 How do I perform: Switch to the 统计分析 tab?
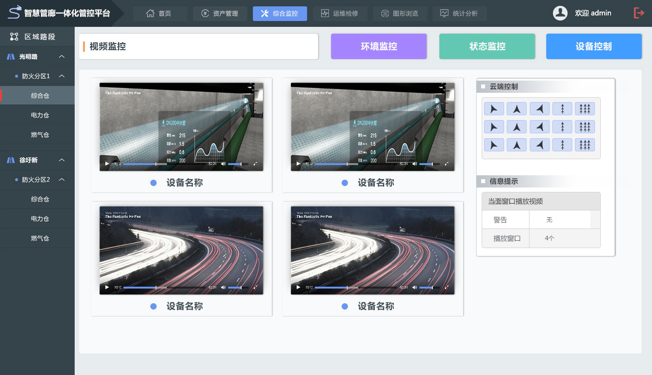pyautogui.click(x=459, y=14)
